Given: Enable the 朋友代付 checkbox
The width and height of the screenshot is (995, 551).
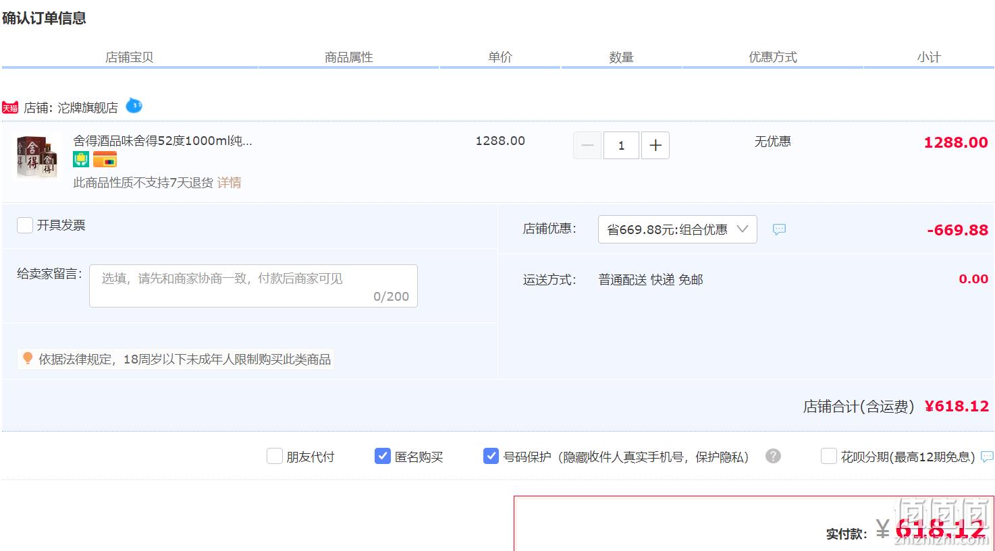Looking at the screenshot, I should click(x=275, y=457).
